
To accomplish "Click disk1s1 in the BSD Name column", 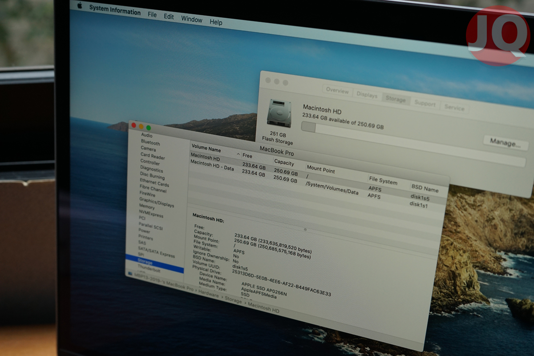I will (419, 205).
